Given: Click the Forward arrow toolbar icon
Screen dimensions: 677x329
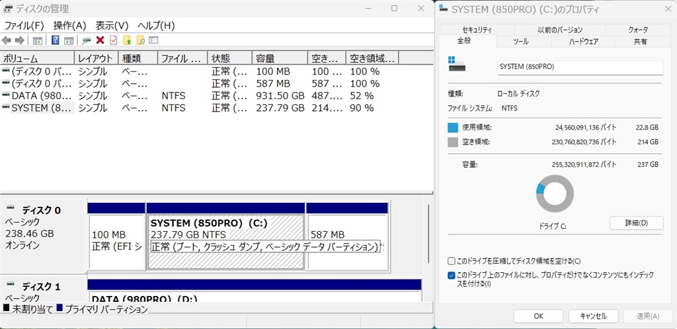Looking at the screenshot, I should tap(19, 40).
